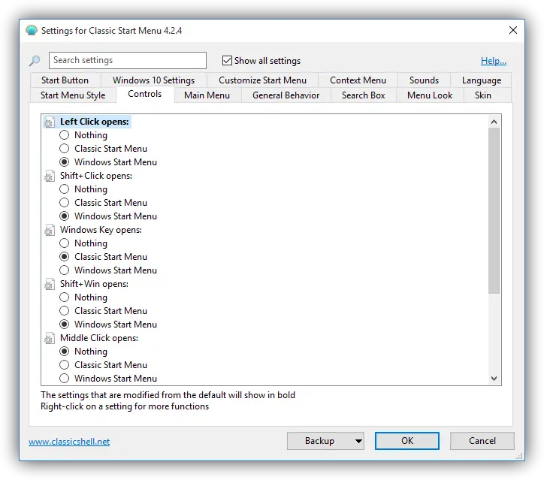Set Left Click opens to Nothing
Screen dimensions: 544x480
pyautogui.click(x=64, y=135)
